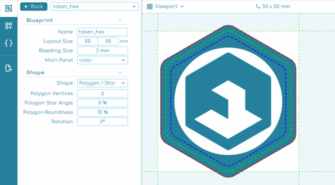Screen dimensions: 335x185
Task: Open the export document icon in sidebar
Action: 8,68
